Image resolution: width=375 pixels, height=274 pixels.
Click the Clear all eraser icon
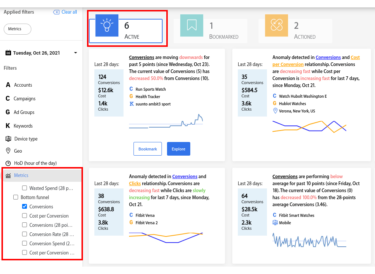(56, 12)
